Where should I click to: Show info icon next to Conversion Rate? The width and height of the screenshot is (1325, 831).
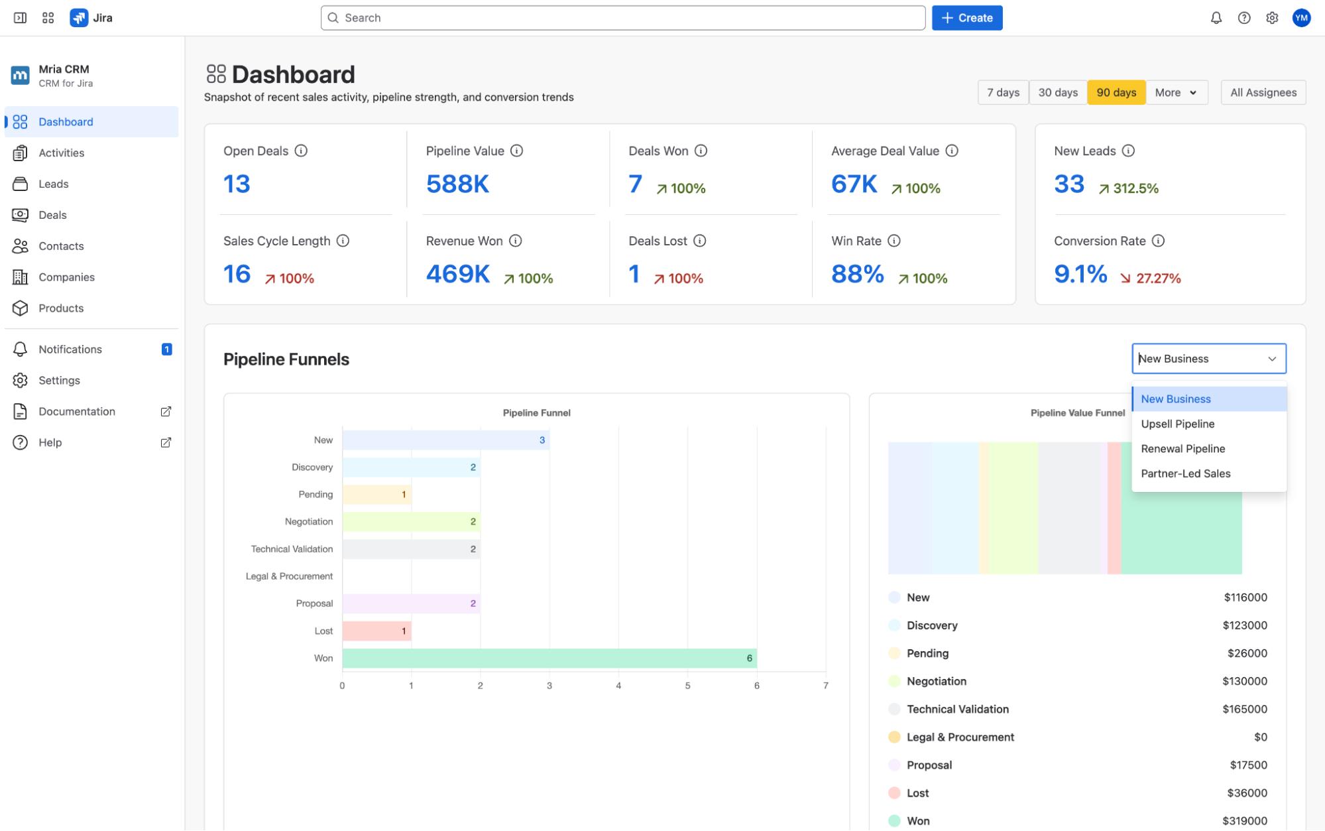1158,241
